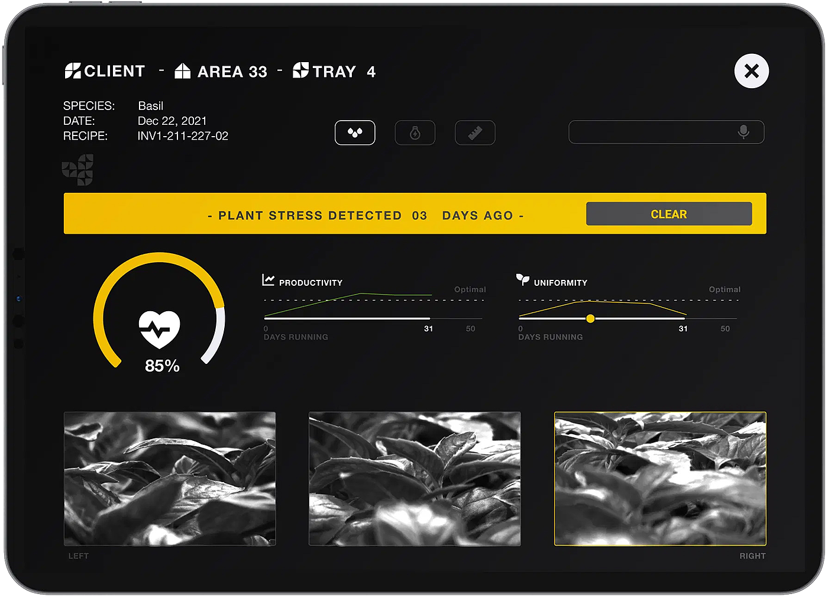Image resolution: width=828 pixels, height=597 pixels.
Task: Focus the voice search input field
Action: click(x=666, y=132)
